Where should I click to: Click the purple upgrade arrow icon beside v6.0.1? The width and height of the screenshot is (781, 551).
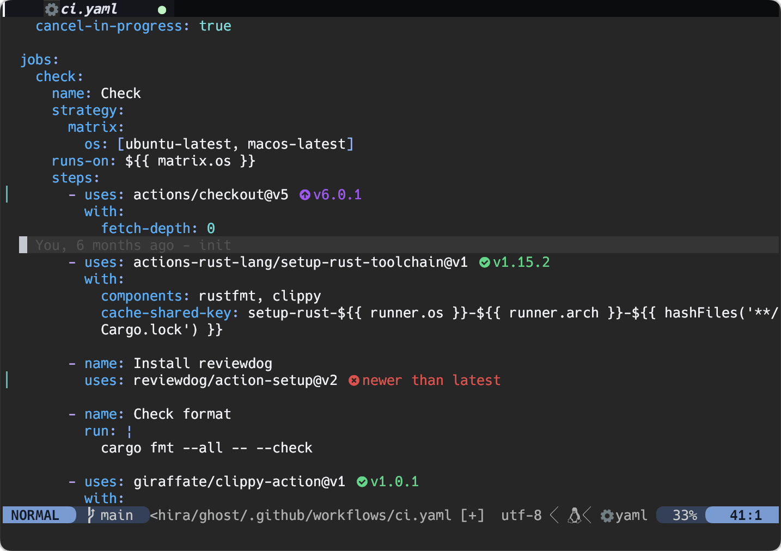[305, 195]
